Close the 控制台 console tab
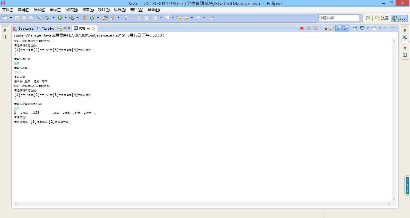 point(94,28)
